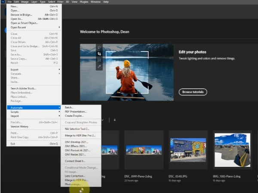Screen dimensions: 258x193
Task: Select PDF Presentation...
Action: (81, 112)
